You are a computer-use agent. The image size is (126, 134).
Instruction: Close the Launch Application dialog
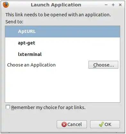pos(120,5)
